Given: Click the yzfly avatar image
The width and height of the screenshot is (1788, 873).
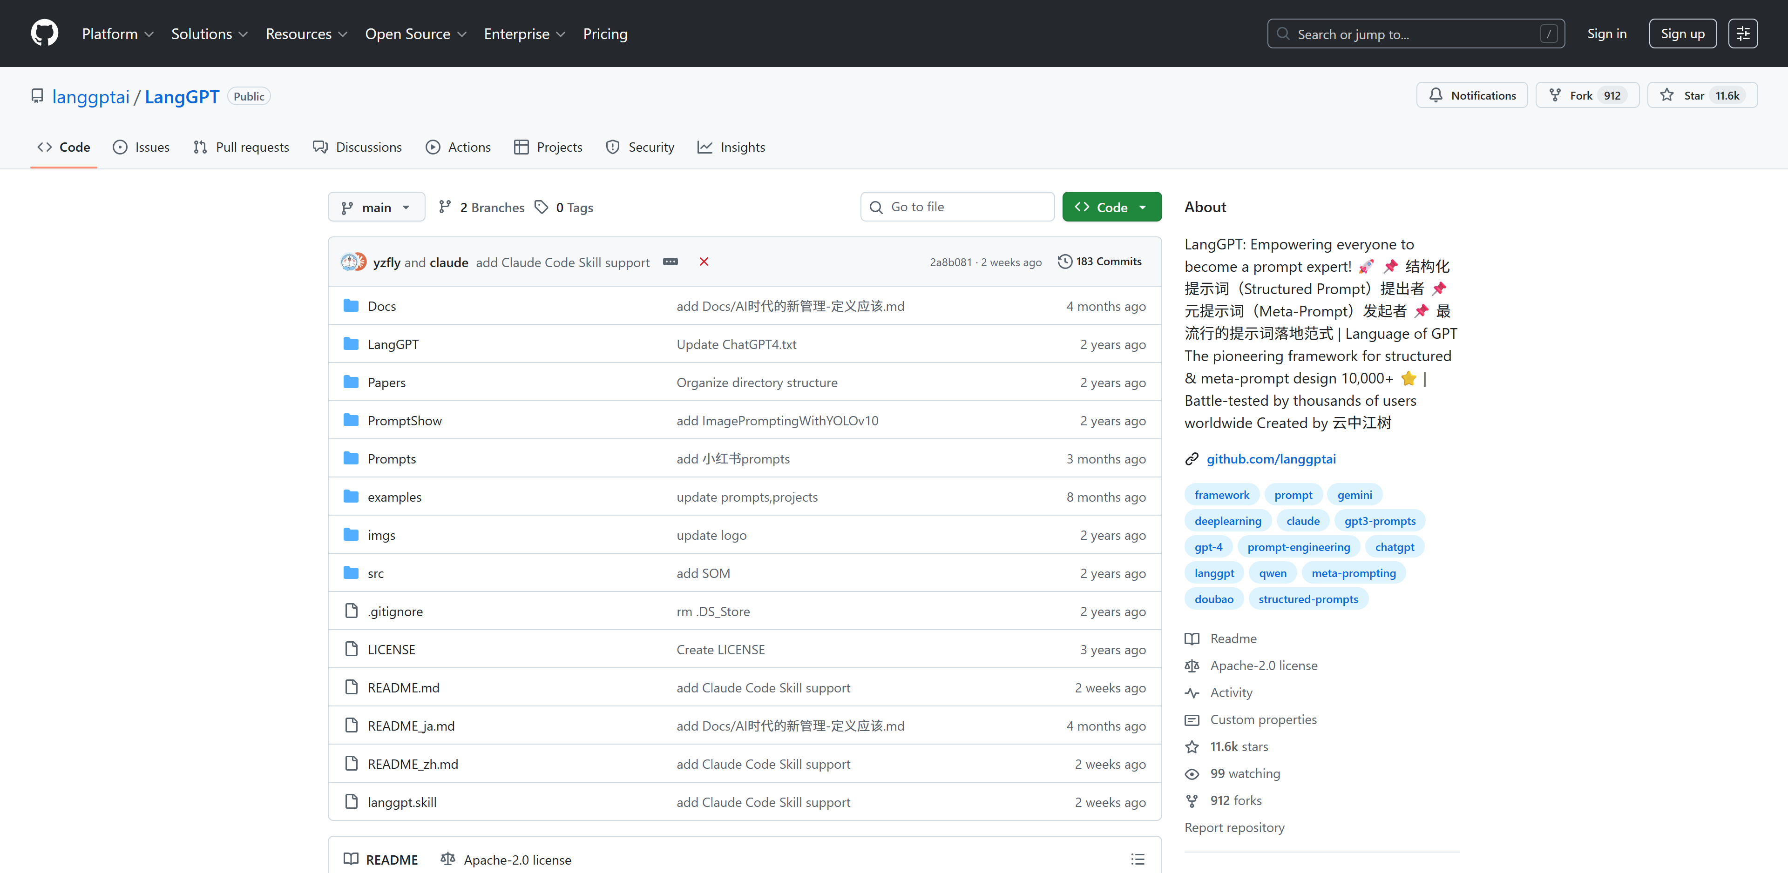Looking at the screenshot, I should point(350,262).
